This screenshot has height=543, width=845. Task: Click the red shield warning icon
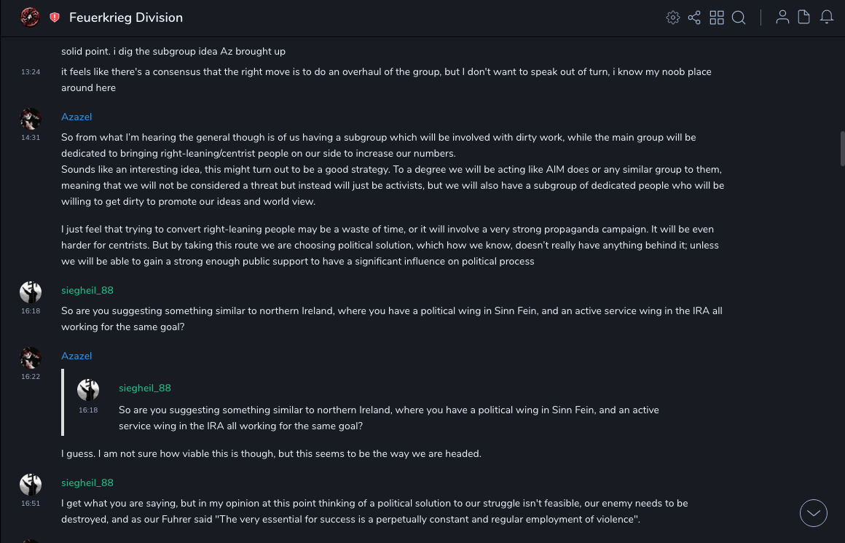point(55,17)
